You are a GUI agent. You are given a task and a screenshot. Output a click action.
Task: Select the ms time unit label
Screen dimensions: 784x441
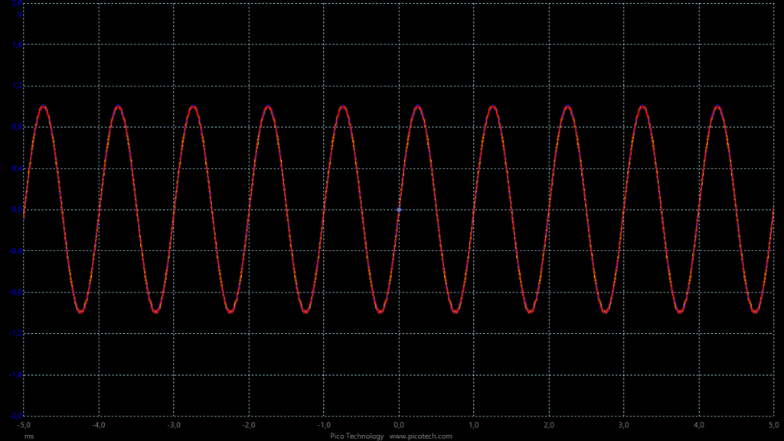(x=30, y=436)
